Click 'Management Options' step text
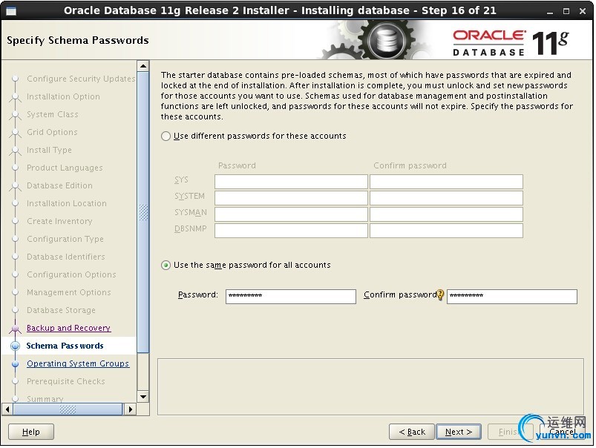The image size is (596, 448). [x=69, y=292]
